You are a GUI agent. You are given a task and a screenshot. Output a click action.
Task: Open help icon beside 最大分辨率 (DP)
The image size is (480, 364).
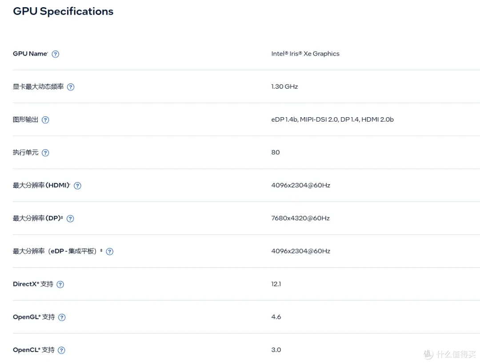[70, 218]
